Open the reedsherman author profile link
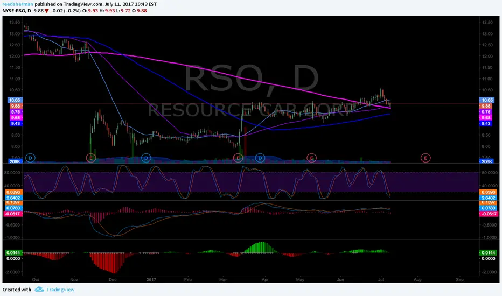Screen dimensions: 502x296 (18, 4)
